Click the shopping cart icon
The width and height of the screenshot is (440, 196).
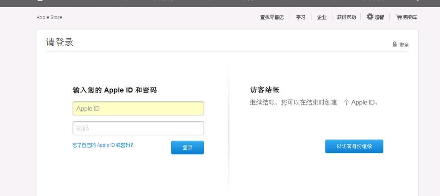[x=399, y=17]
